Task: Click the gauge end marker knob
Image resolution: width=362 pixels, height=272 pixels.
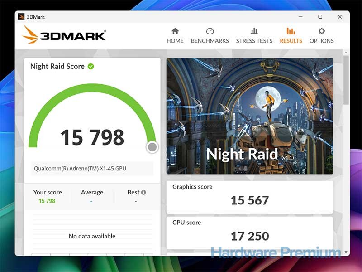Action: (152, 147)
